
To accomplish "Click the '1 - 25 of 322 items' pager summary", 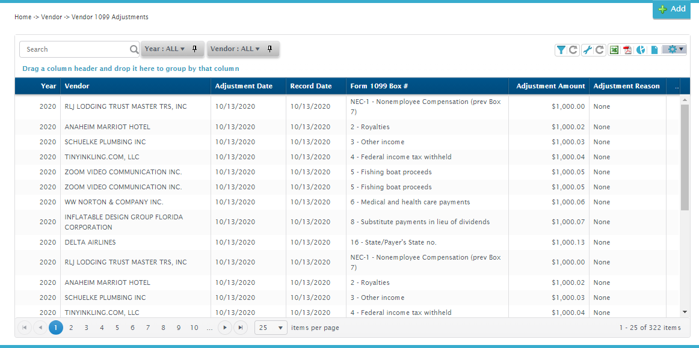I will pos(650,328).
